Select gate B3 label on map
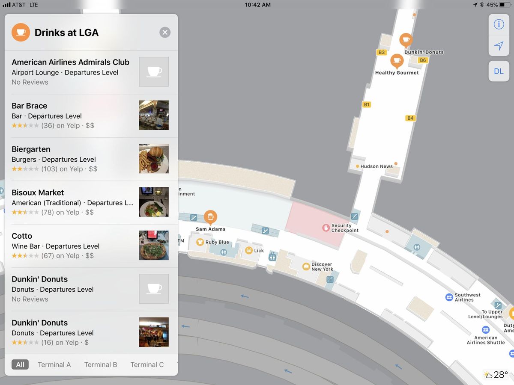Image resolution: width=514 pixels, height=385 pixels. tap(381, 53)
